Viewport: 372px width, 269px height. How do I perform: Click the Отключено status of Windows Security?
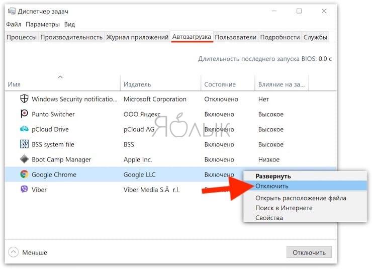(221, 99)
